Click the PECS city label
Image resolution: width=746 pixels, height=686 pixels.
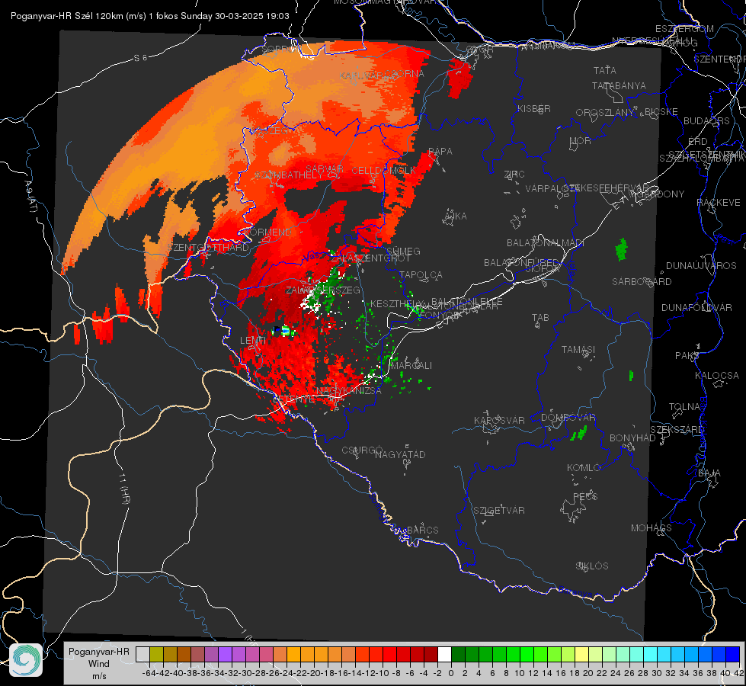[x=584, y=496]
